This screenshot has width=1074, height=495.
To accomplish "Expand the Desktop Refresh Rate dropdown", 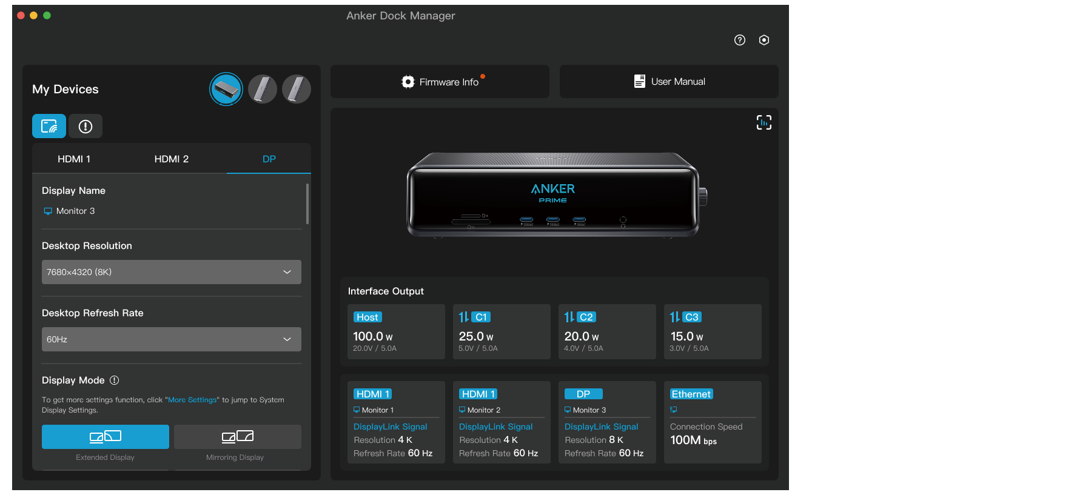I will (x=171, y=339).
